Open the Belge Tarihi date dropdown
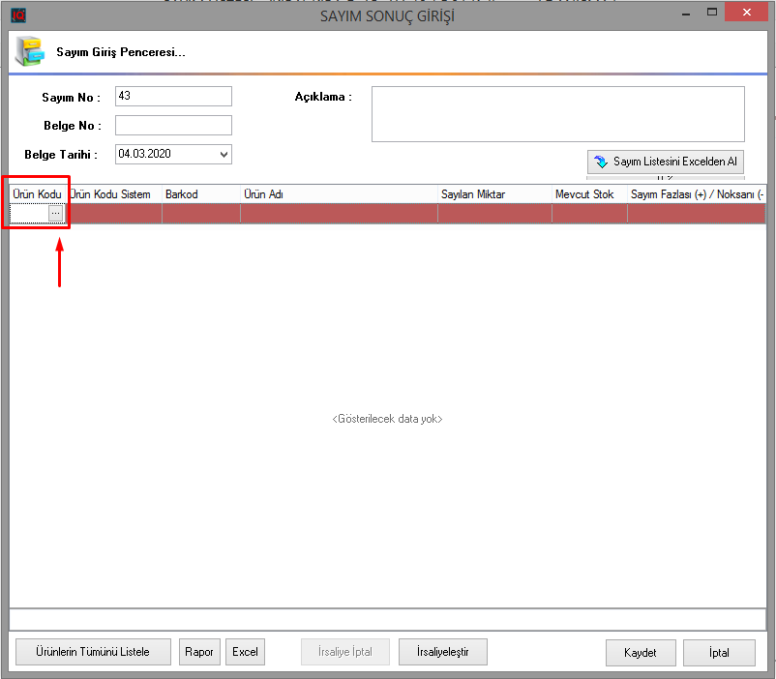The width and height of the screenshot is (776, 679). click(224, 155)
